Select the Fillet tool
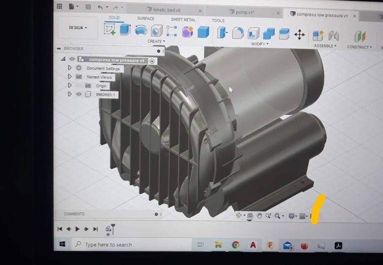Image resolution: width=383 pixels, height=265 pixels. point(238,33)
